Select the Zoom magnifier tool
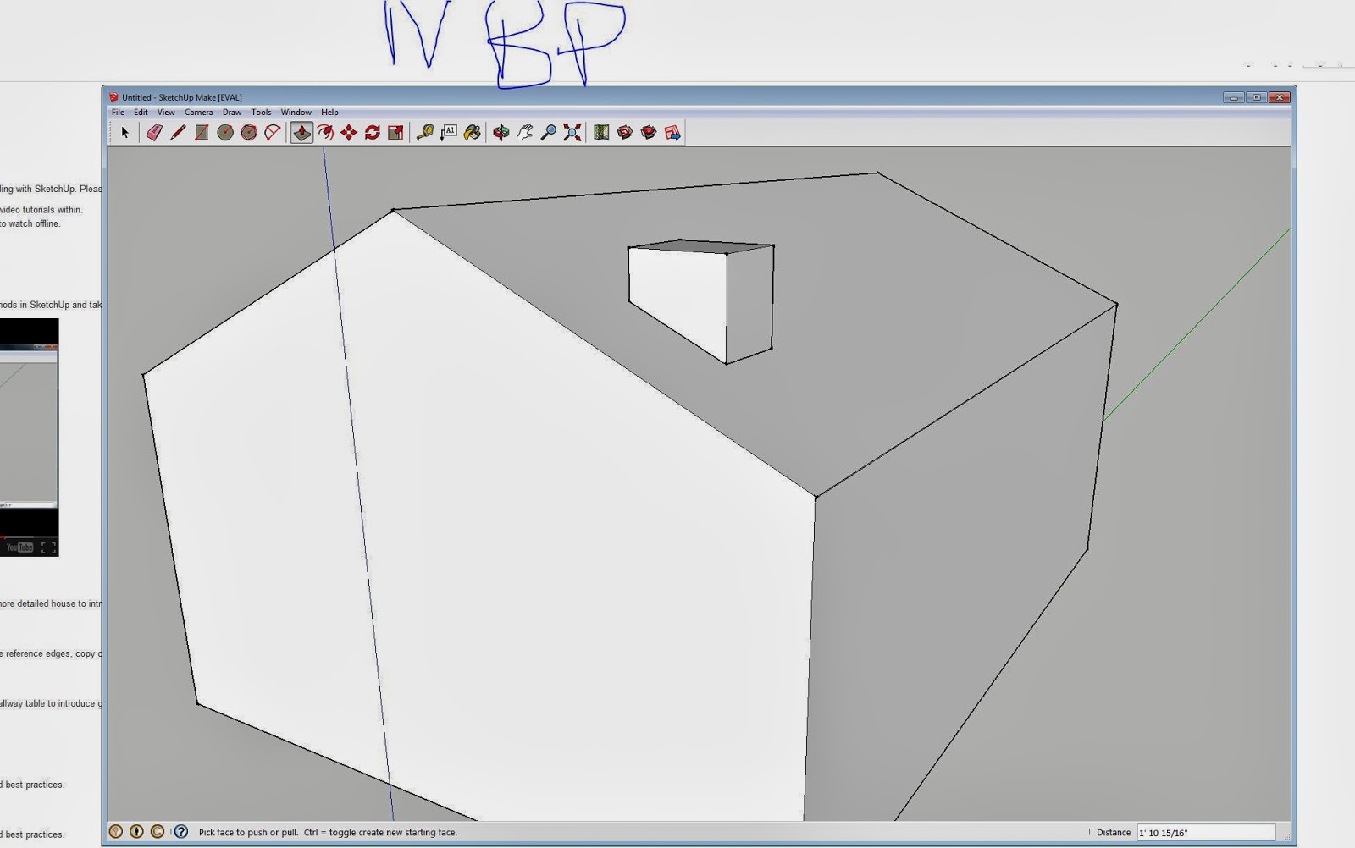This screenshot has height=848, width=1355. click(x=549, y=133)
